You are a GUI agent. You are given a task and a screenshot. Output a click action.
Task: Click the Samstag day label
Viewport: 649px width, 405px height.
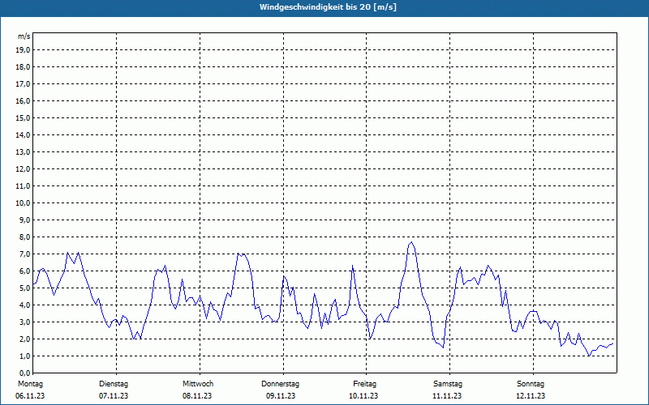tap(448, 383)
